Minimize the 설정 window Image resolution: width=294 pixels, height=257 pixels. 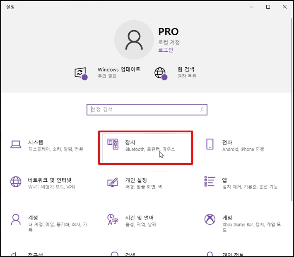[252, 7]
